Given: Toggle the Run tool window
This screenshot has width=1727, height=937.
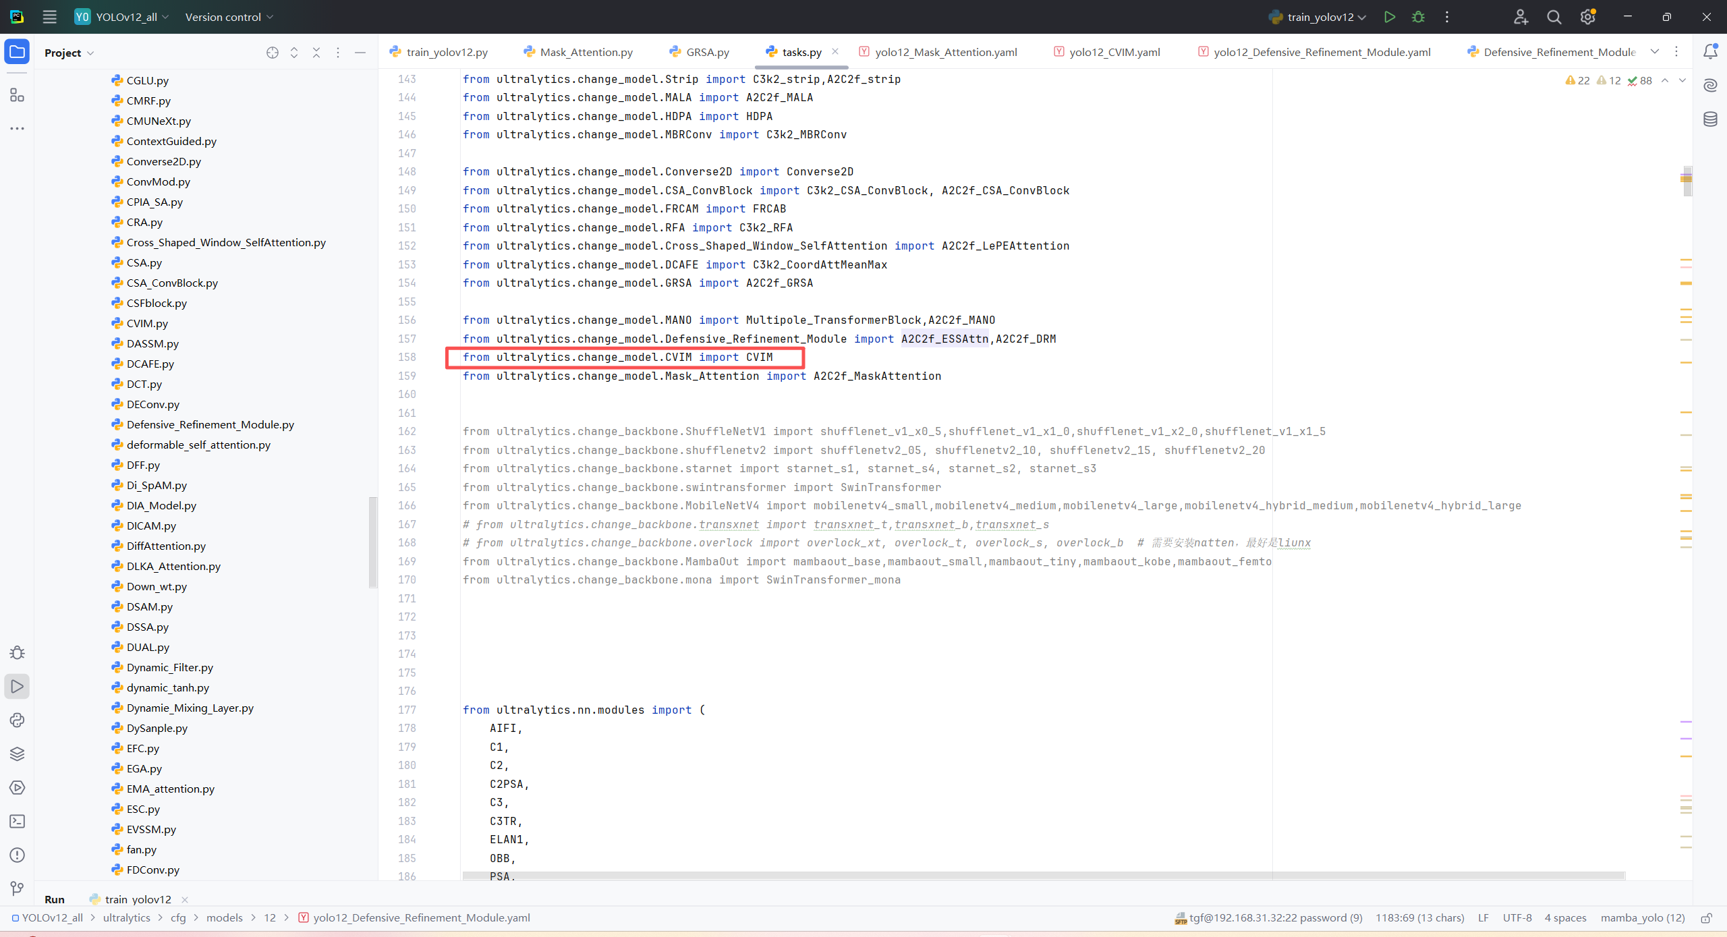Looking at the screenshot, I should click(x=17, y=686).
